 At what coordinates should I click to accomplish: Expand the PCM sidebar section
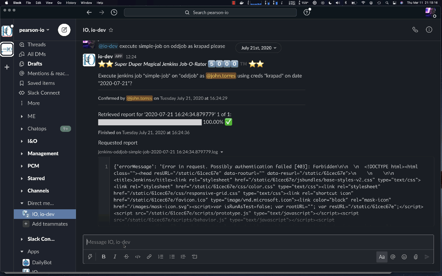(22, 166)
